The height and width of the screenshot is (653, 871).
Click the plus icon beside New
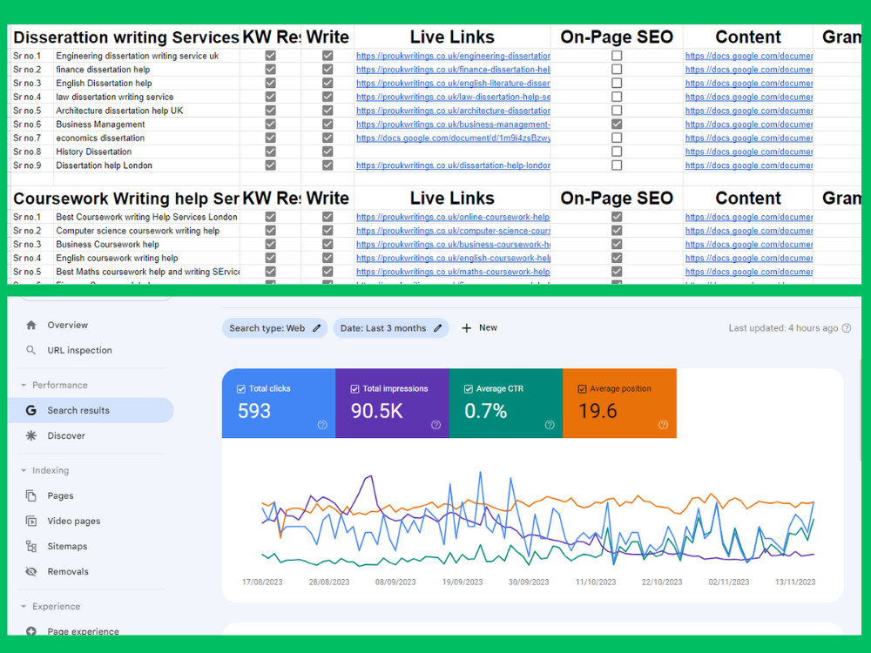click(467, 327)
